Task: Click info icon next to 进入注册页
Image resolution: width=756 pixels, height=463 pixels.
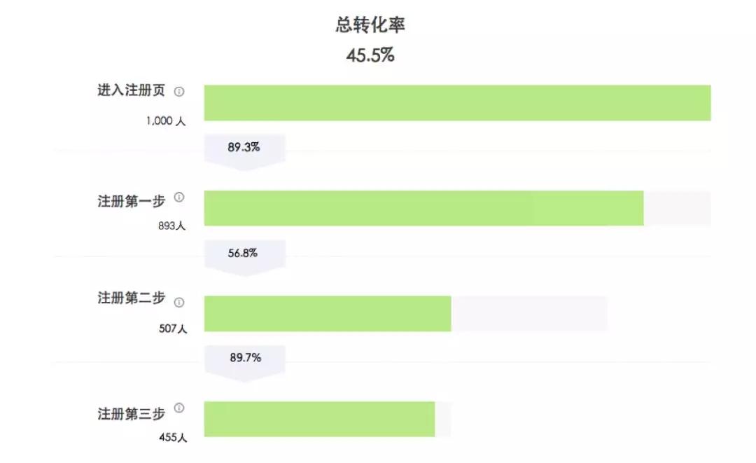Action: pos(179,92)
